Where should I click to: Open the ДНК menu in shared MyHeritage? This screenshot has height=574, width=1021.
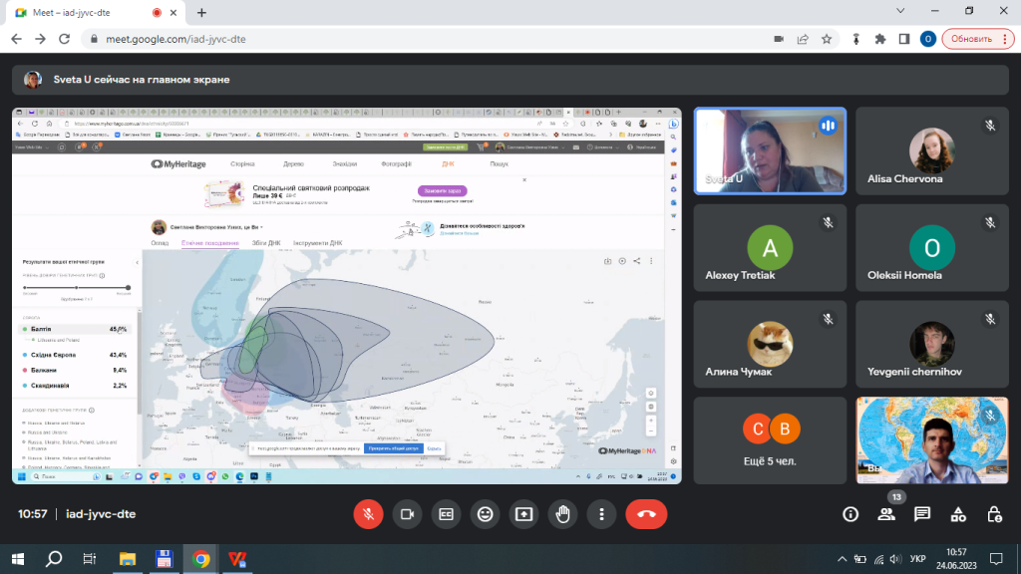click(448, 164)
